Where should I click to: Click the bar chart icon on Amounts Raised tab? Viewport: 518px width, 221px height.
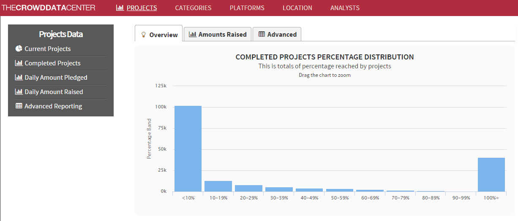(193, 35)
